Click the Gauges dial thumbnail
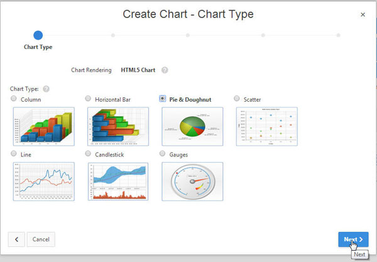377x262 pixels. [192, 181]
